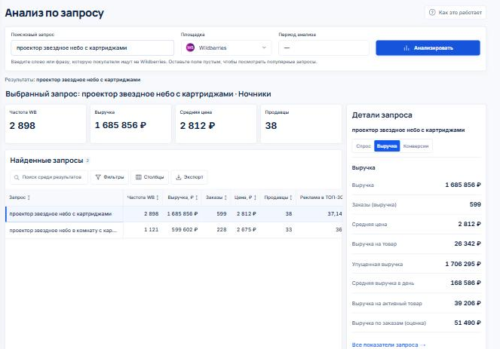
Task: Click the columns icon next to Столбцы
Action: (x=139, y=177)
